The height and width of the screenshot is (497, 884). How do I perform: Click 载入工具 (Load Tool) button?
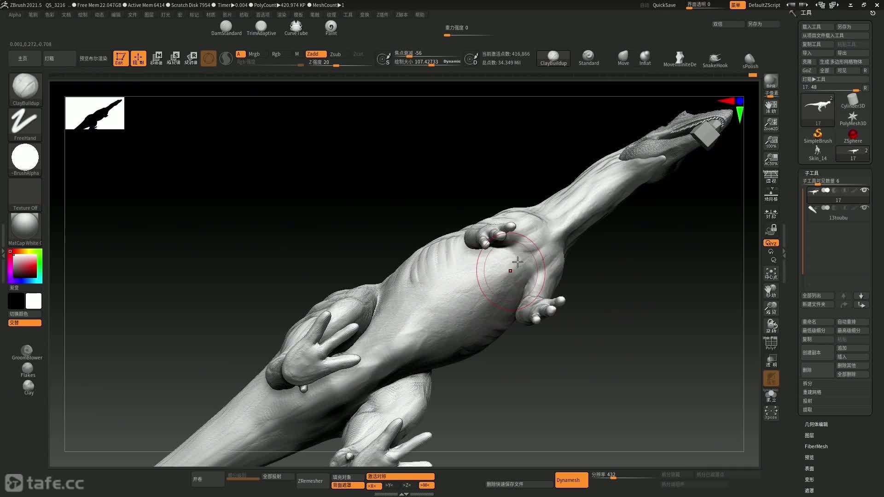[817, 27]
